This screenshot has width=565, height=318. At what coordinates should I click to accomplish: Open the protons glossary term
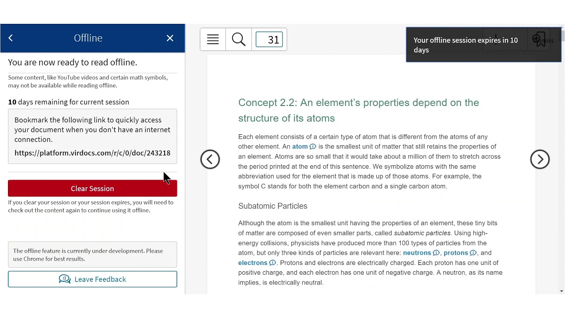456,253
